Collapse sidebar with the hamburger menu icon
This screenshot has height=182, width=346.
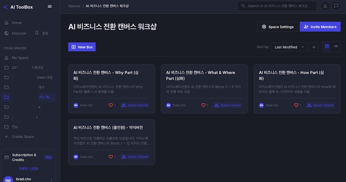pyautogui.click(x=50, y=6)
